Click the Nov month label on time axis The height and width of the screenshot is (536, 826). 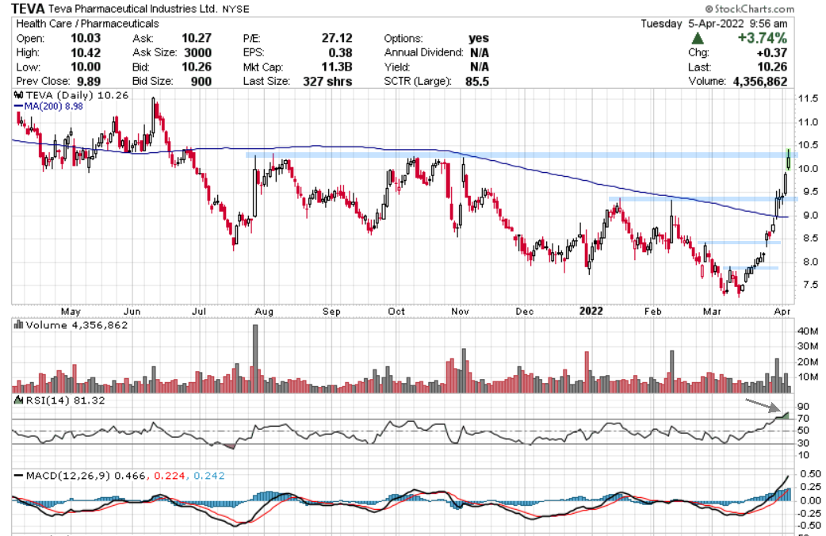coord(460,312)
